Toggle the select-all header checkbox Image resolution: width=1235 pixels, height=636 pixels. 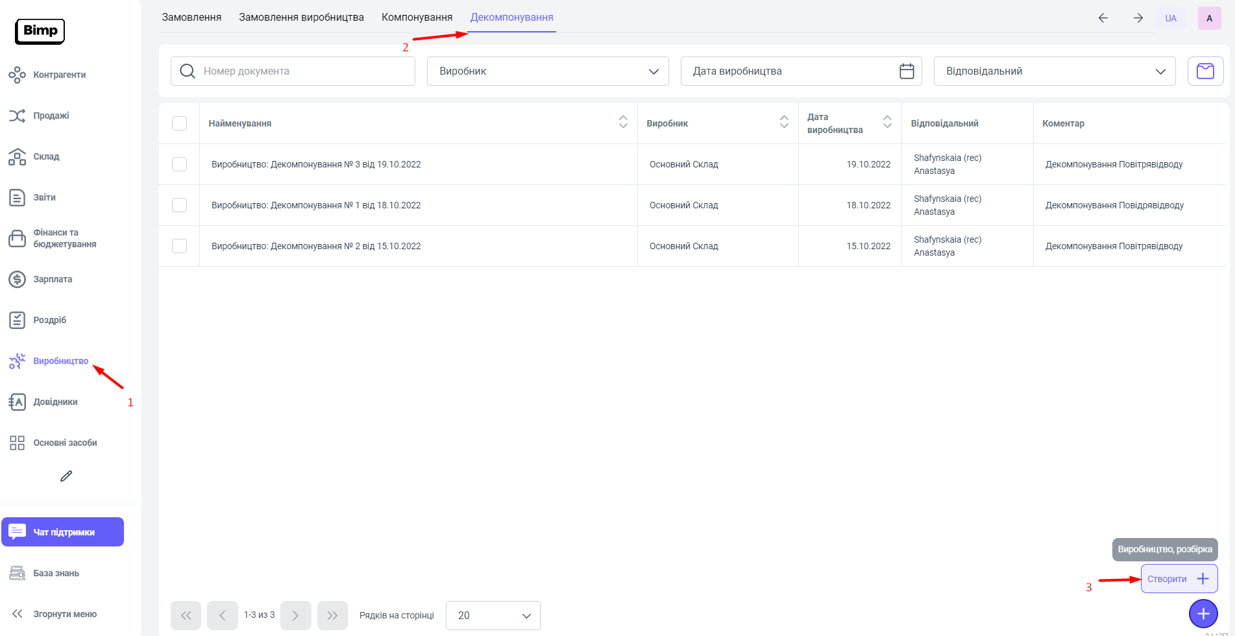[180, 123]
